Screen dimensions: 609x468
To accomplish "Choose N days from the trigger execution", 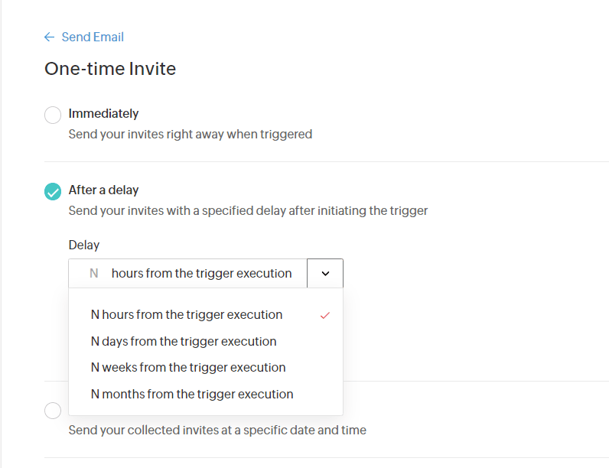I will click(184, 341).
